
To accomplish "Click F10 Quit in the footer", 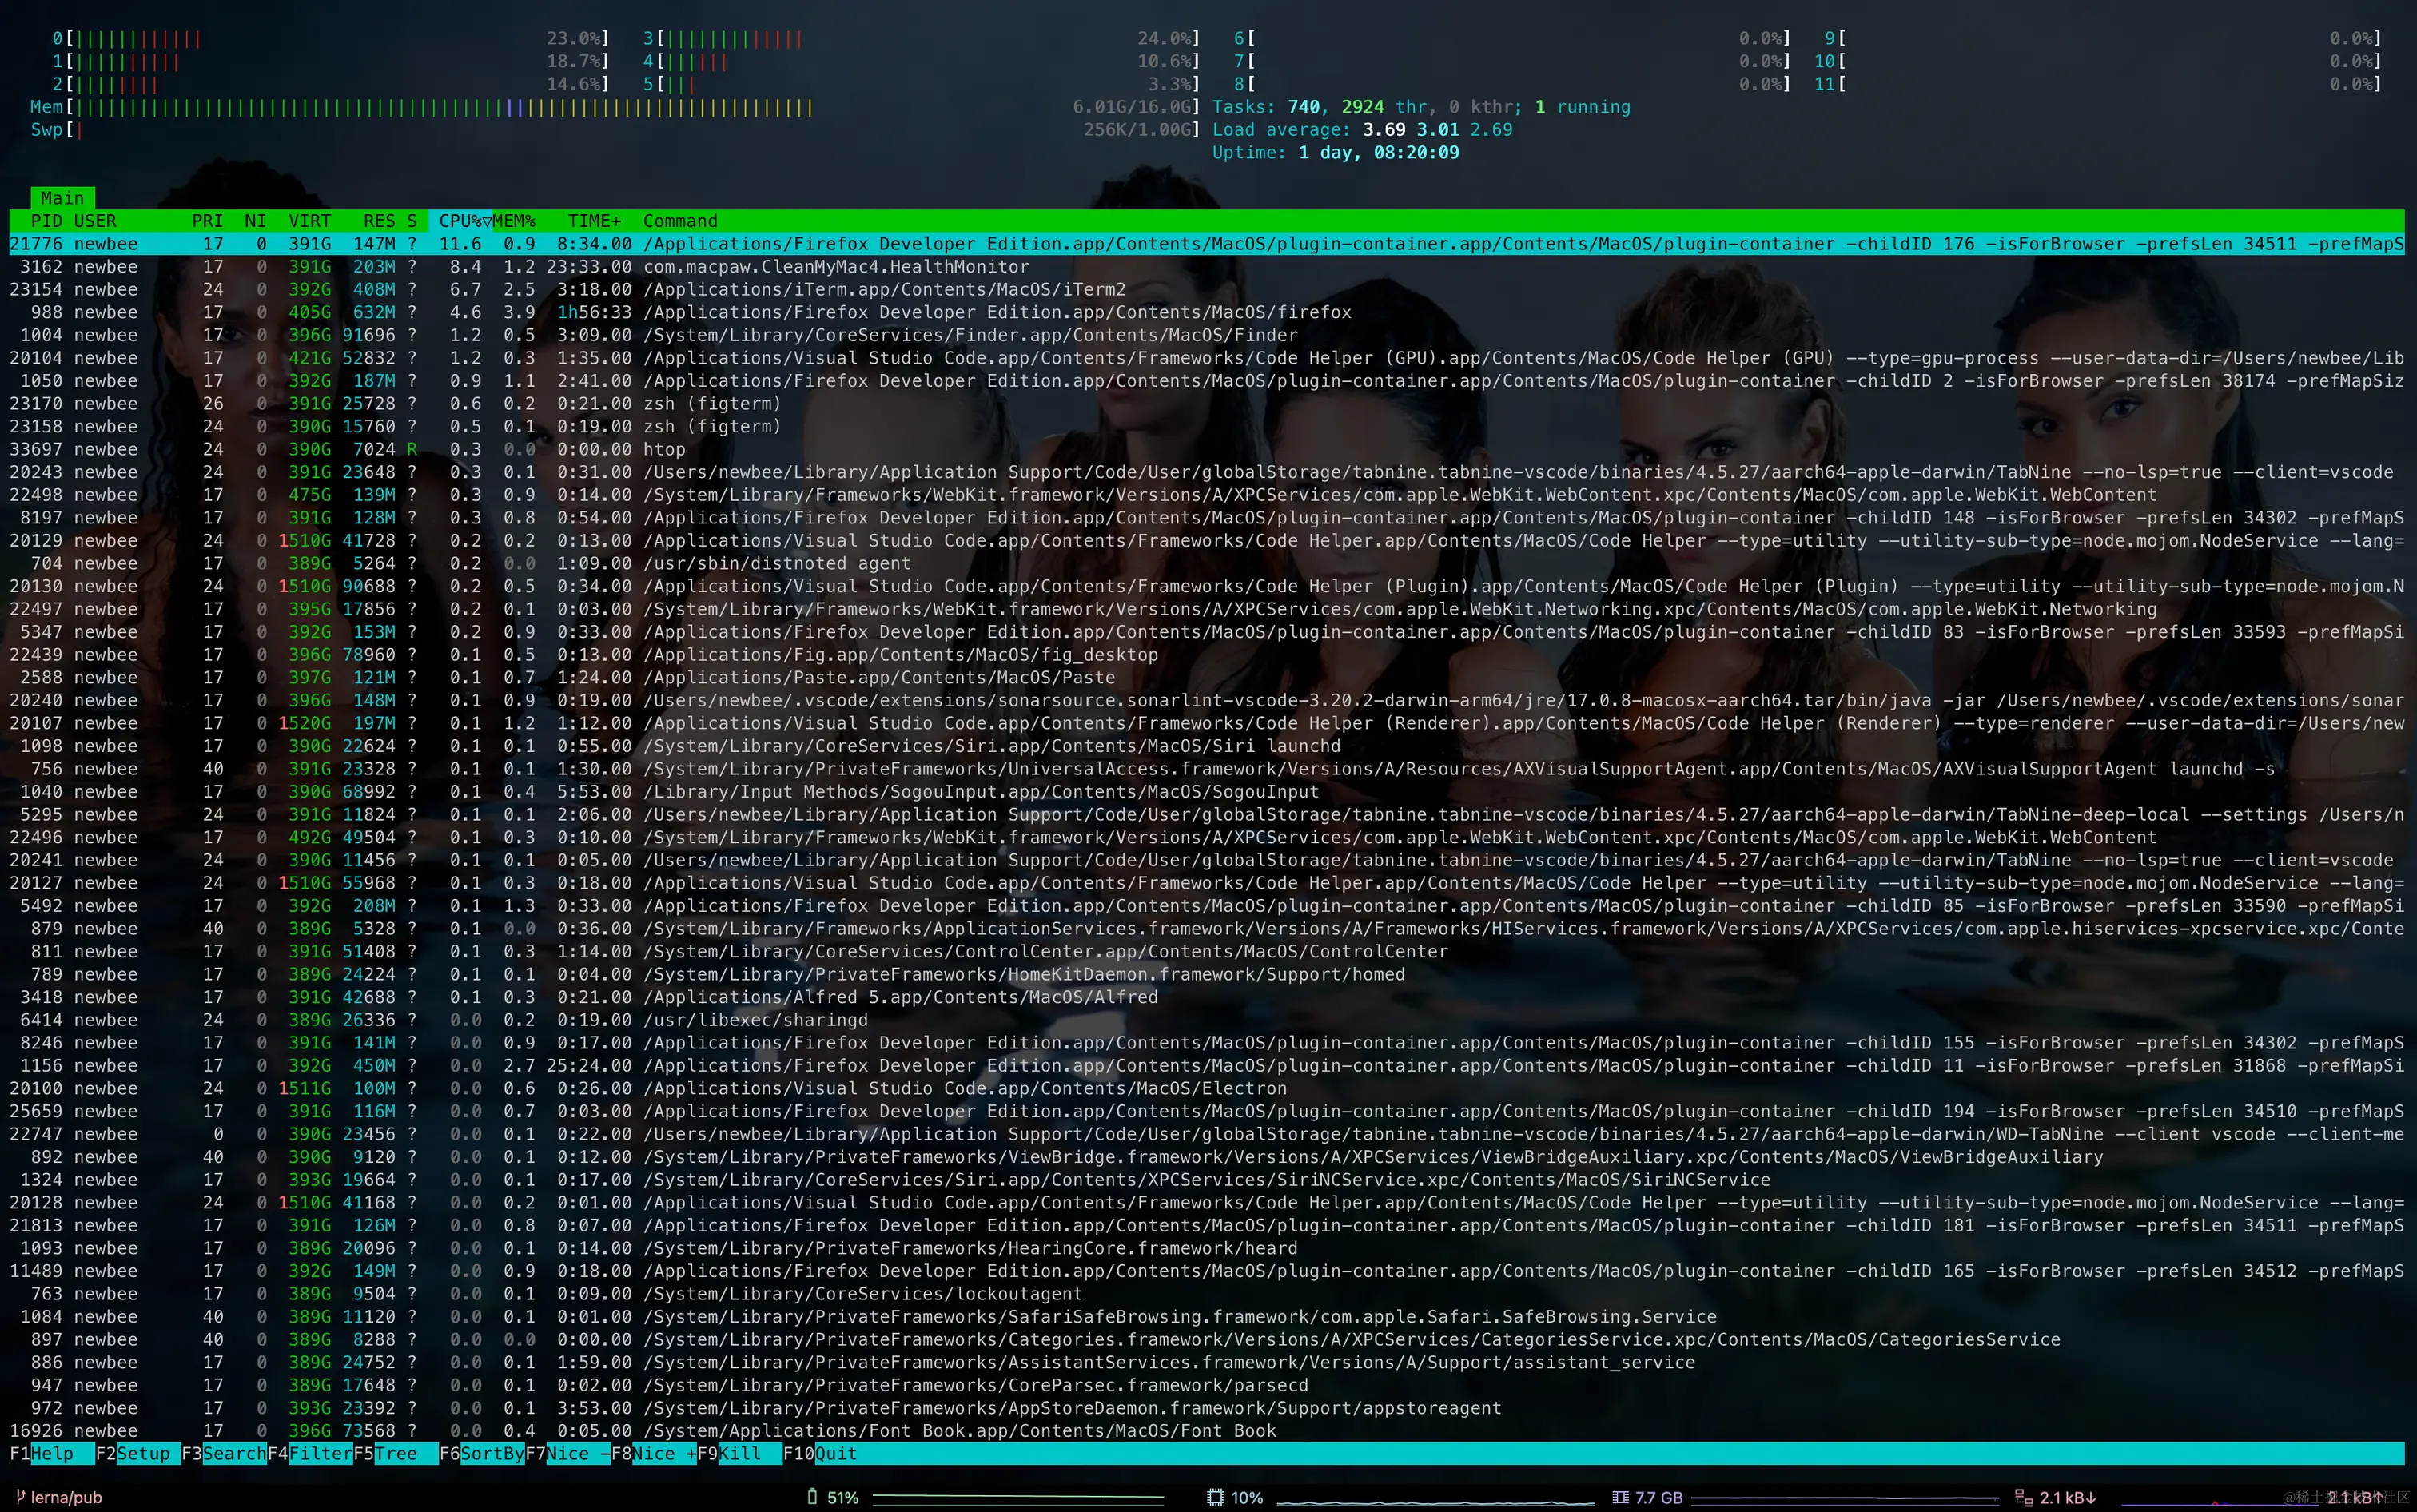I will [x=835, y=1454].
